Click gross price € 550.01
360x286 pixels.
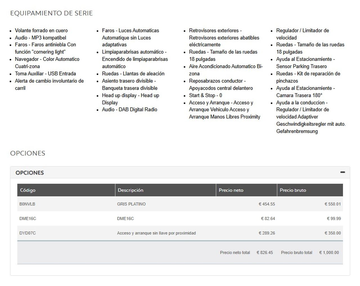pyautogui.click(x=332, y=204)
